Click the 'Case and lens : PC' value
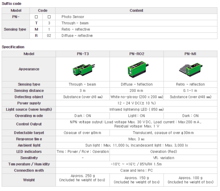The width and height of the screenshot is (220, 191). coord(136,171)
